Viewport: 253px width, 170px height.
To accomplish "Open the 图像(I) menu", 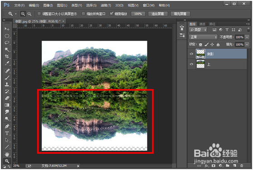I will pos(48,5).
